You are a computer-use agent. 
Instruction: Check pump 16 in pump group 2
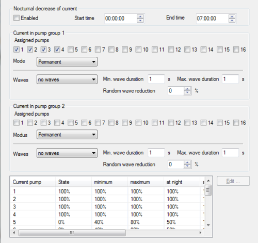[x=236, y=123]
